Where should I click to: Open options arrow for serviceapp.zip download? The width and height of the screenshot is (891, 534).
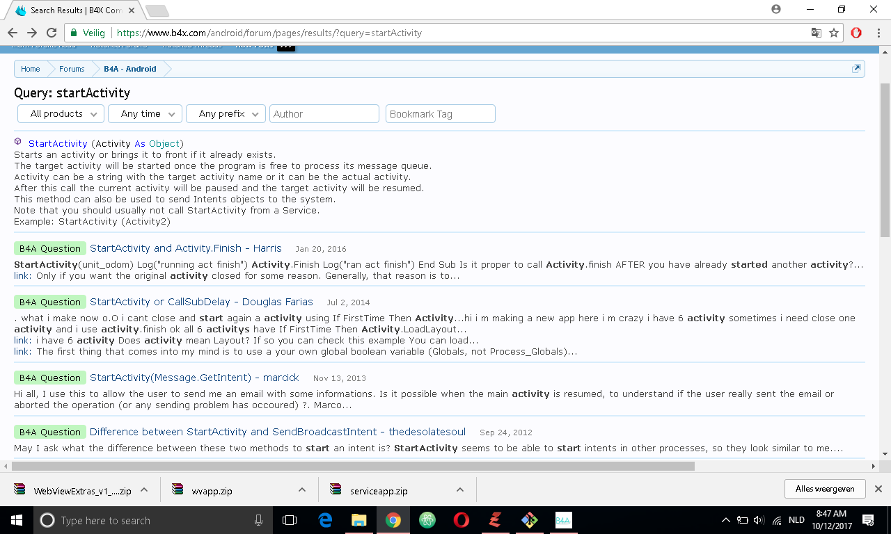pos(460,489)
